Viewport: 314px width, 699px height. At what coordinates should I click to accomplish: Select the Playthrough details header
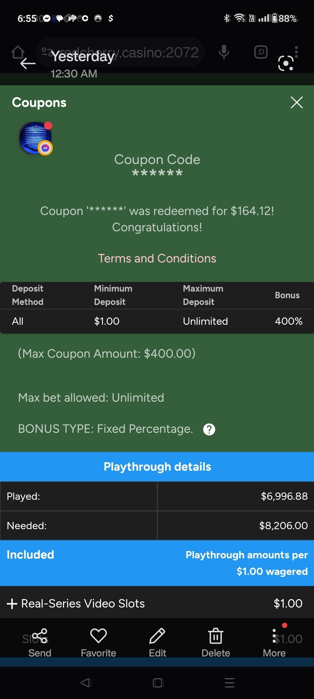tap(157, 467)
